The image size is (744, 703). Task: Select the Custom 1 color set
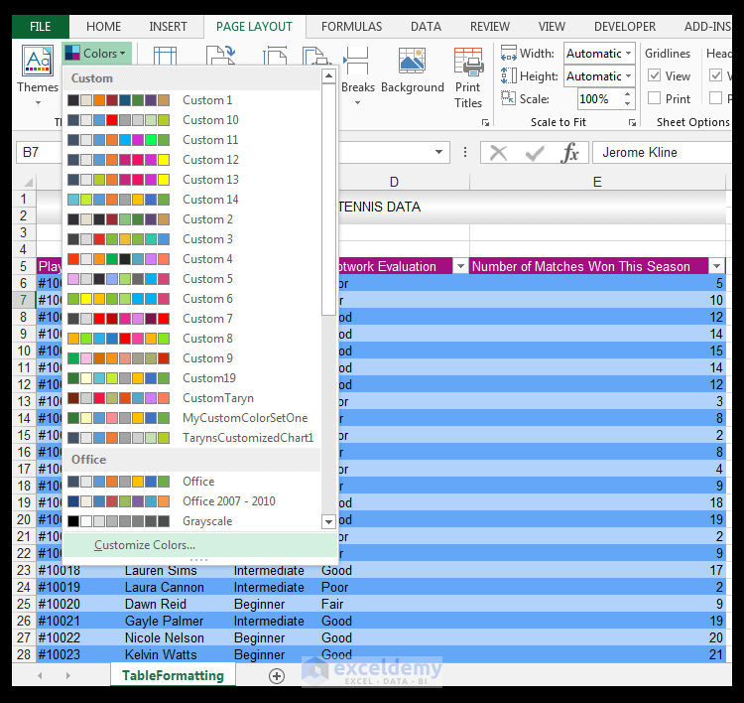193,100
